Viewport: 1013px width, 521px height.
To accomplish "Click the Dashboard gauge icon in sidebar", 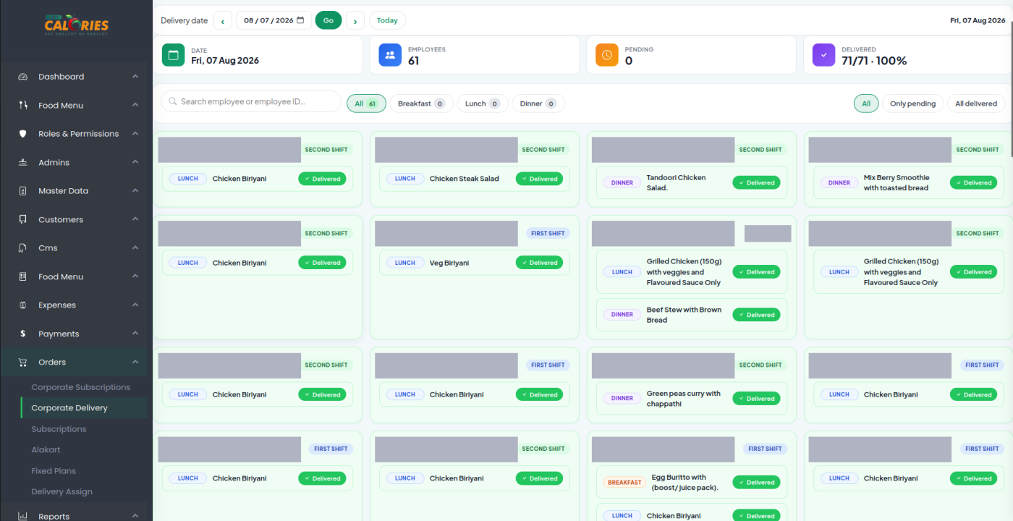I will tap(22, 77).
